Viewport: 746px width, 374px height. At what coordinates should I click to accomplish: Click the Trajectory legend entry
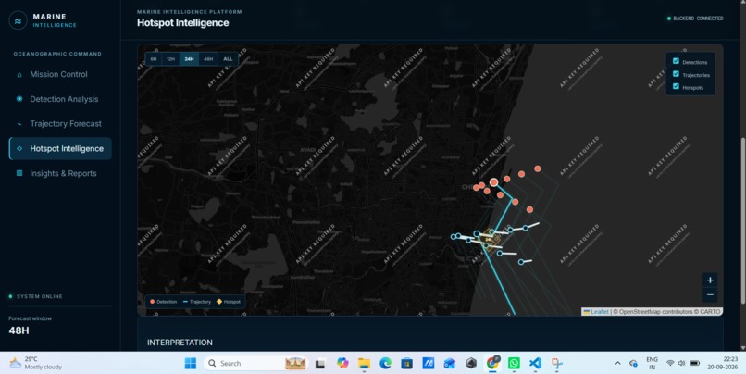[197, 302]
